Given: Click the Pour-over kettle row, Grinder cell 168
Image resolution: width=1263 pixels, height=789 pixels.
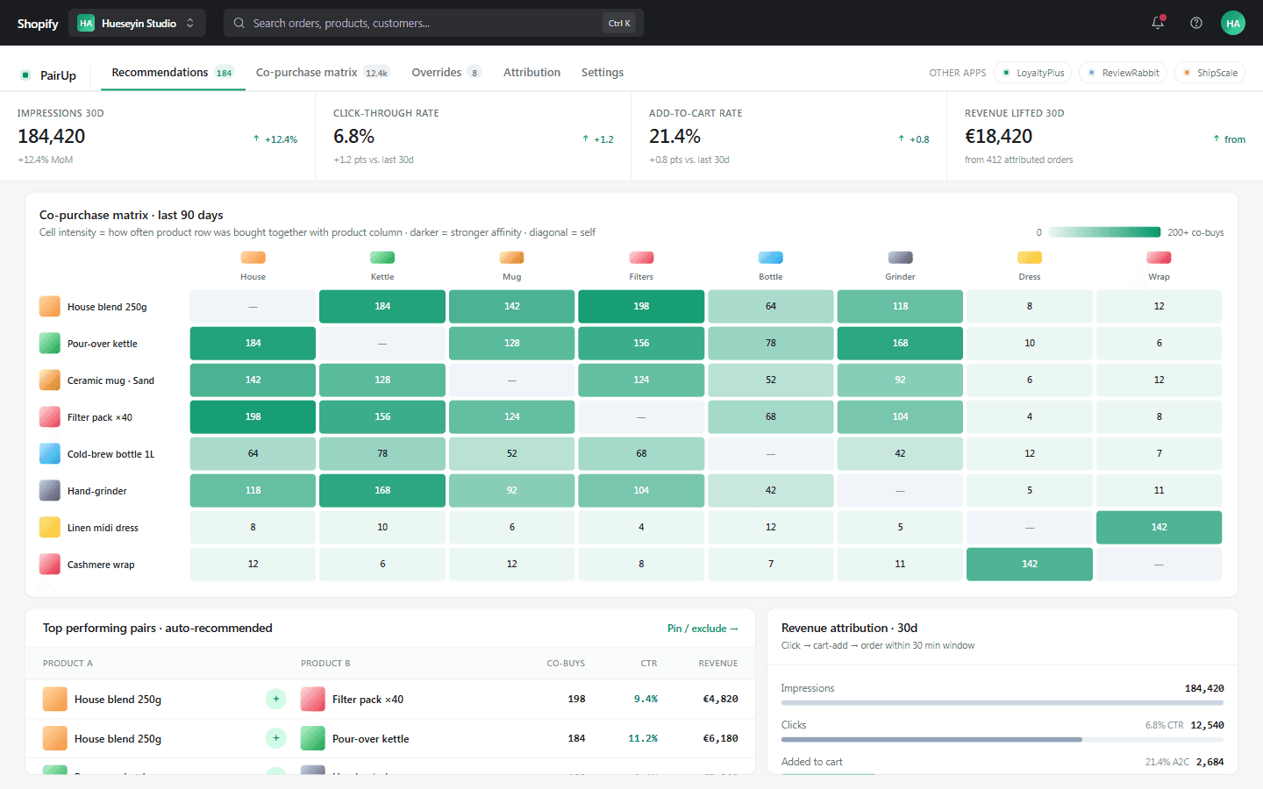Looking at the screenshot, I should (900, 344).
